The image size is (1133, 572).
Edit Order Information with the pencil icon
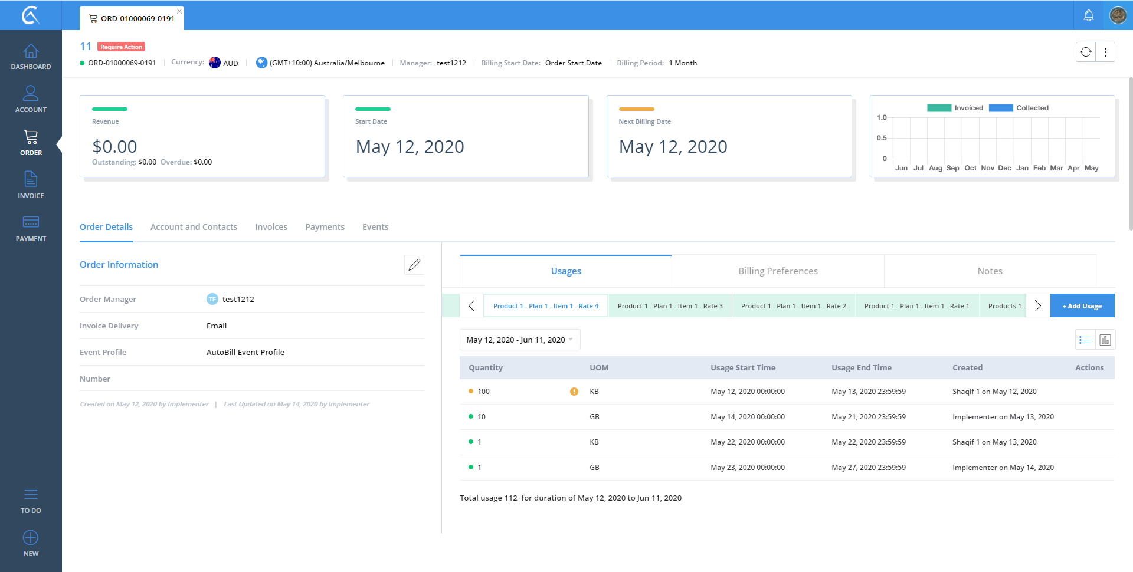coord(414,265)
